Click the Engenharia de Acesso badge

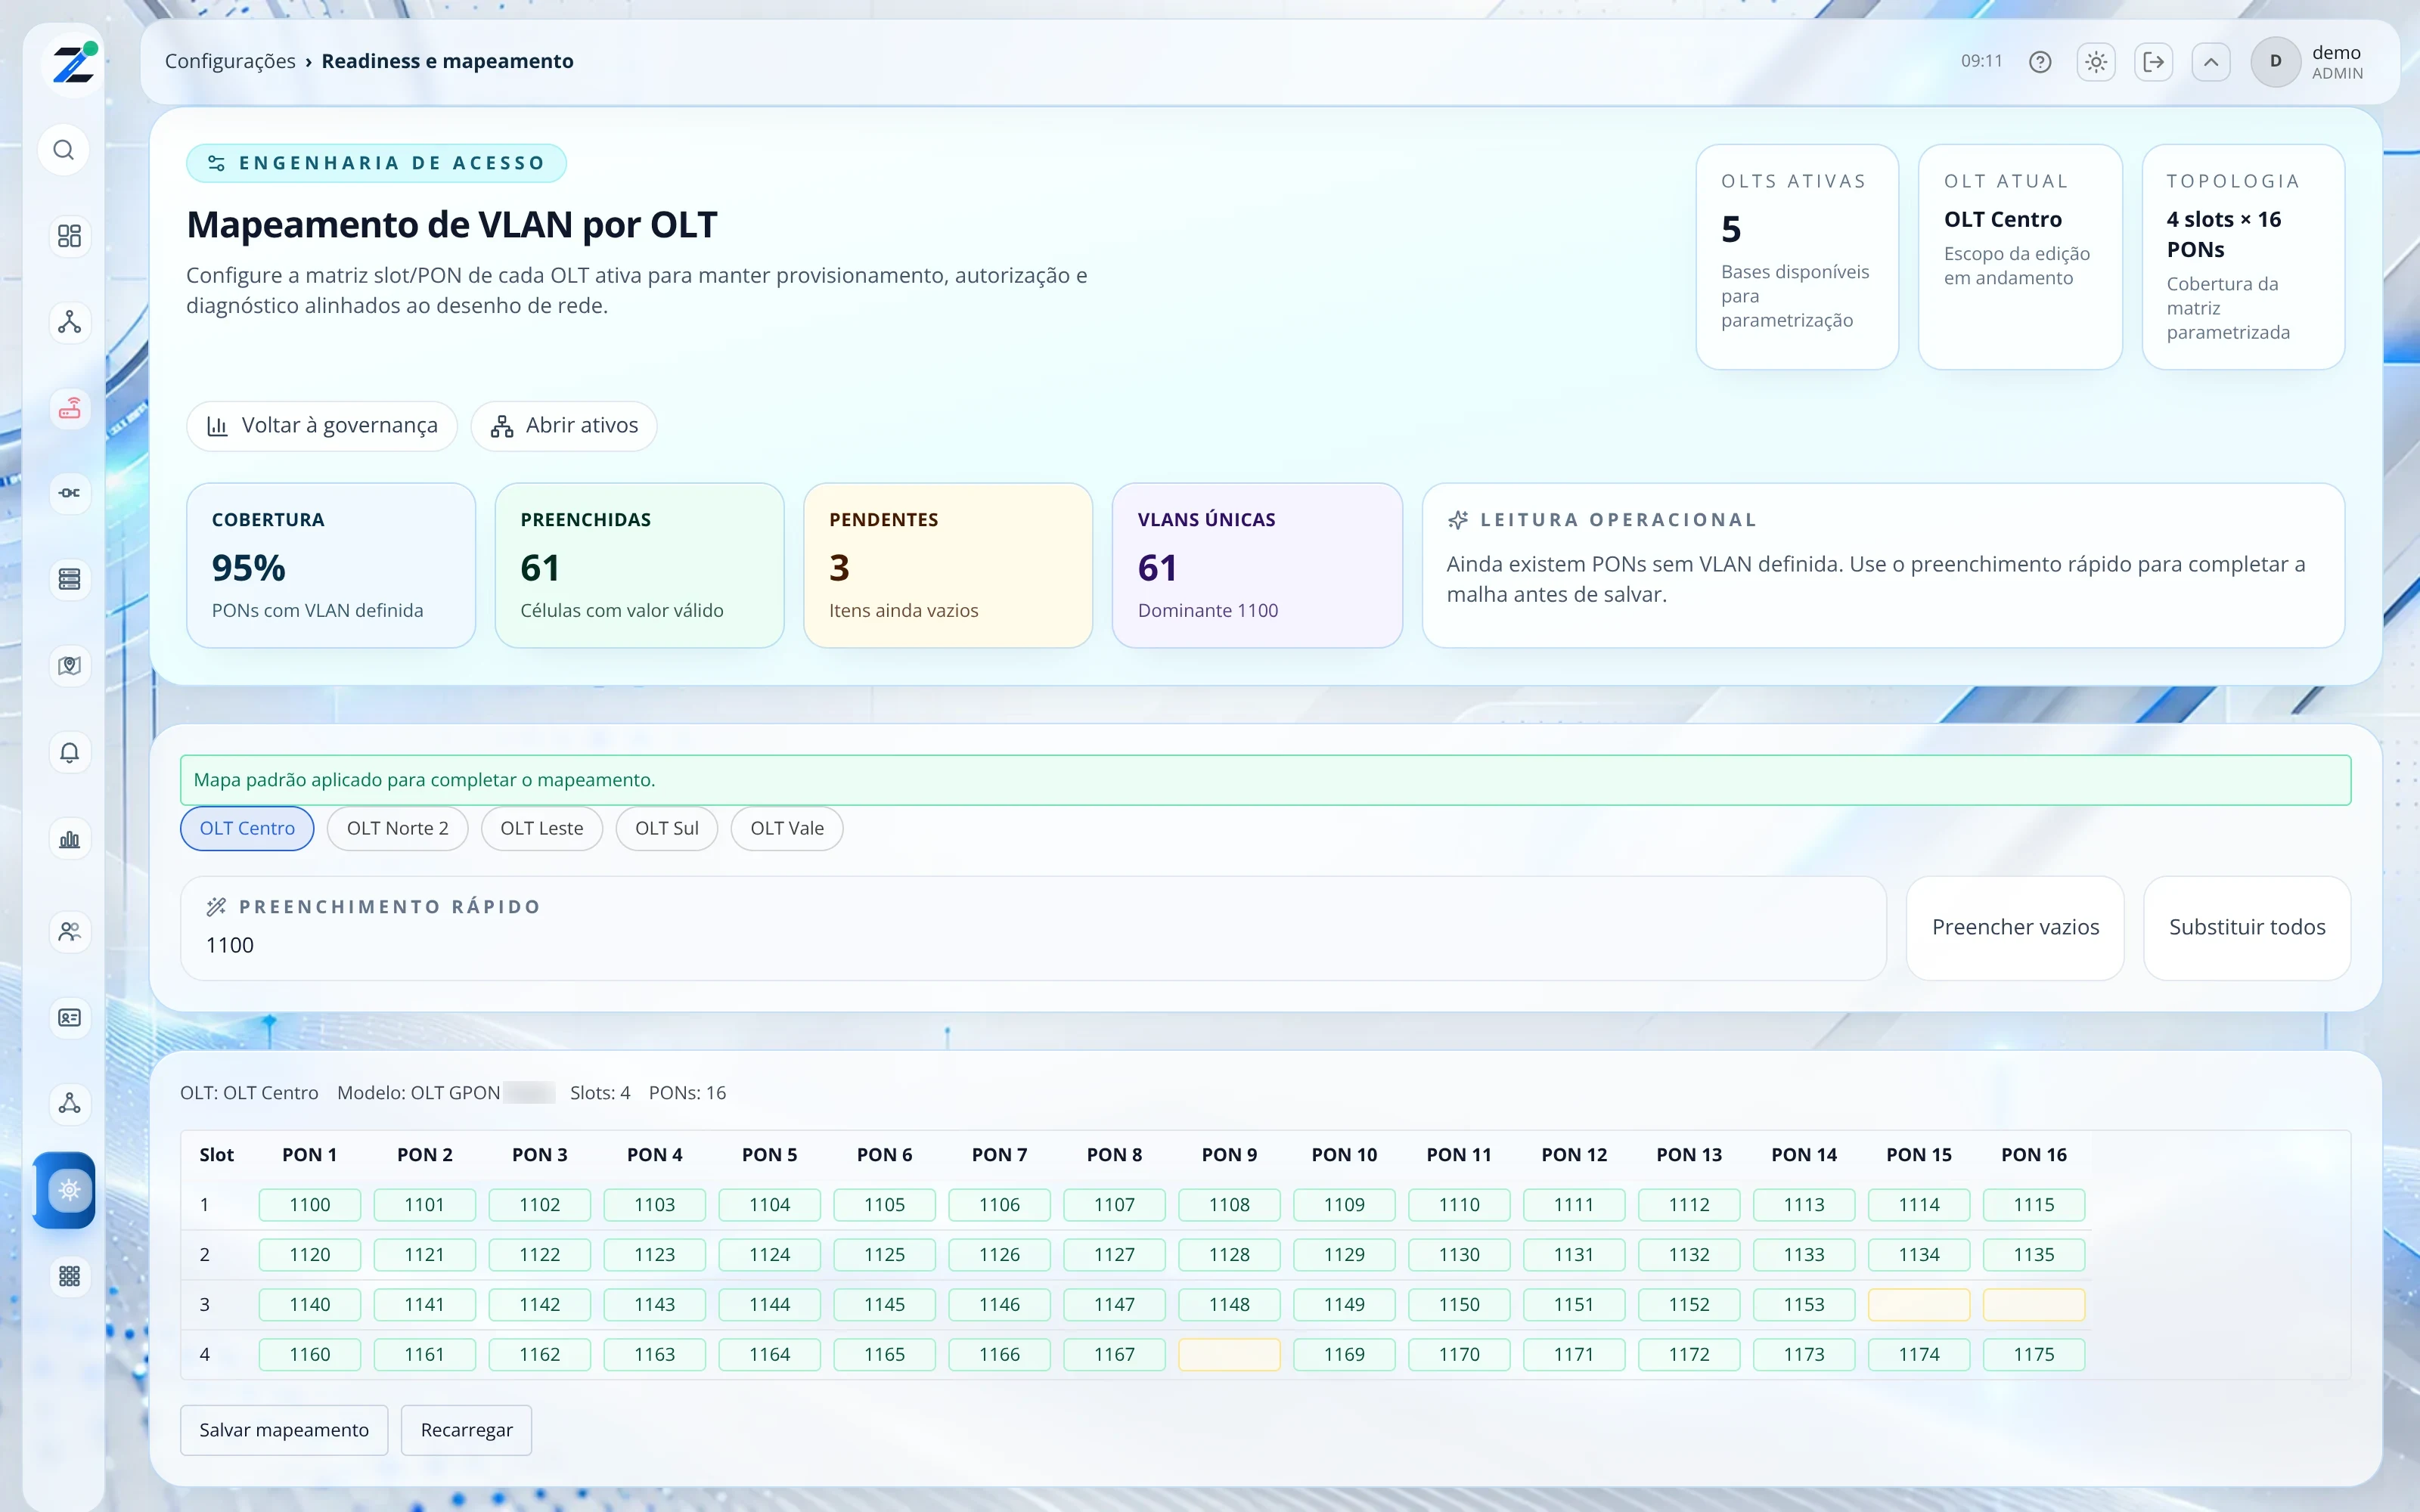click(376, 163)
